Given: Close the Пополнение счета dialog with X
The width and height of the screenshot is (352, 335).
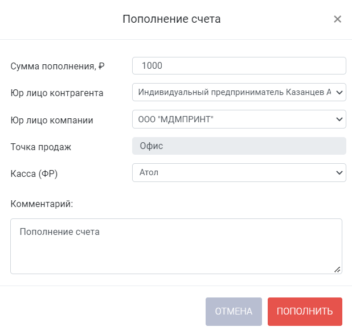Looking at the screenshot, I should [337, 19].
